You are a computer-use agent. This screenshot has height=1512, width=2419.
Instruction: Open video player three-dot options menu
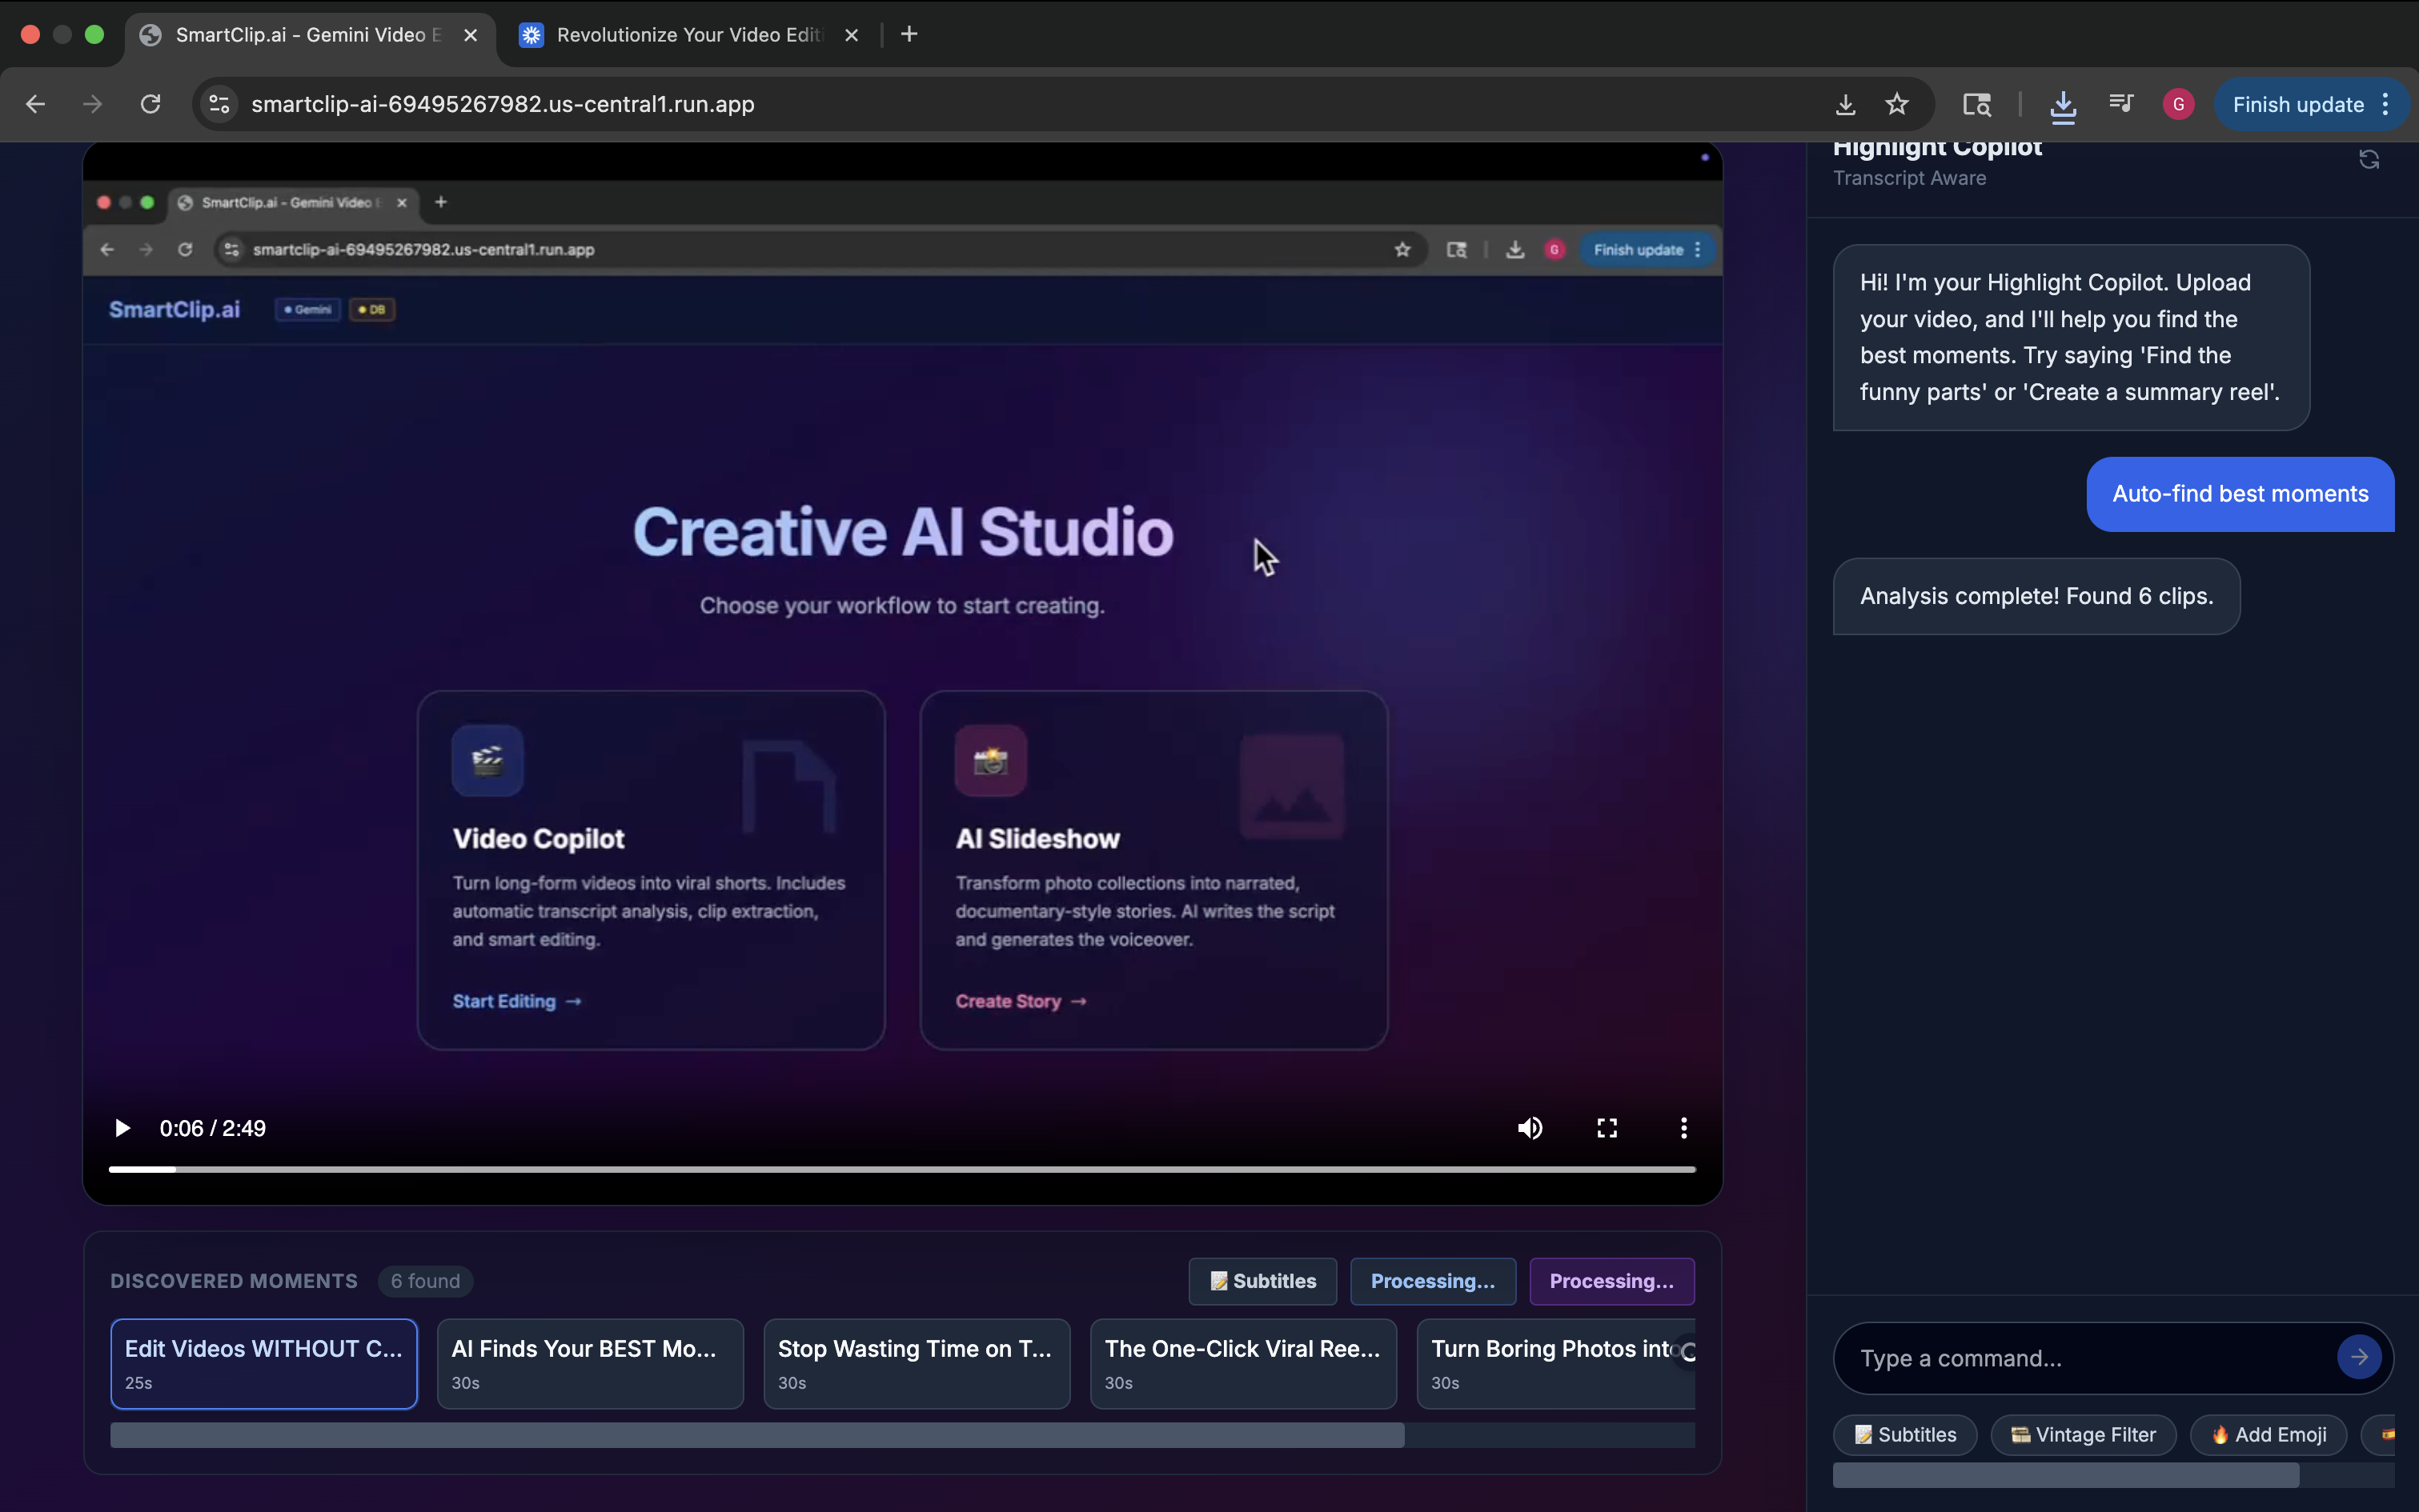1683,1128
